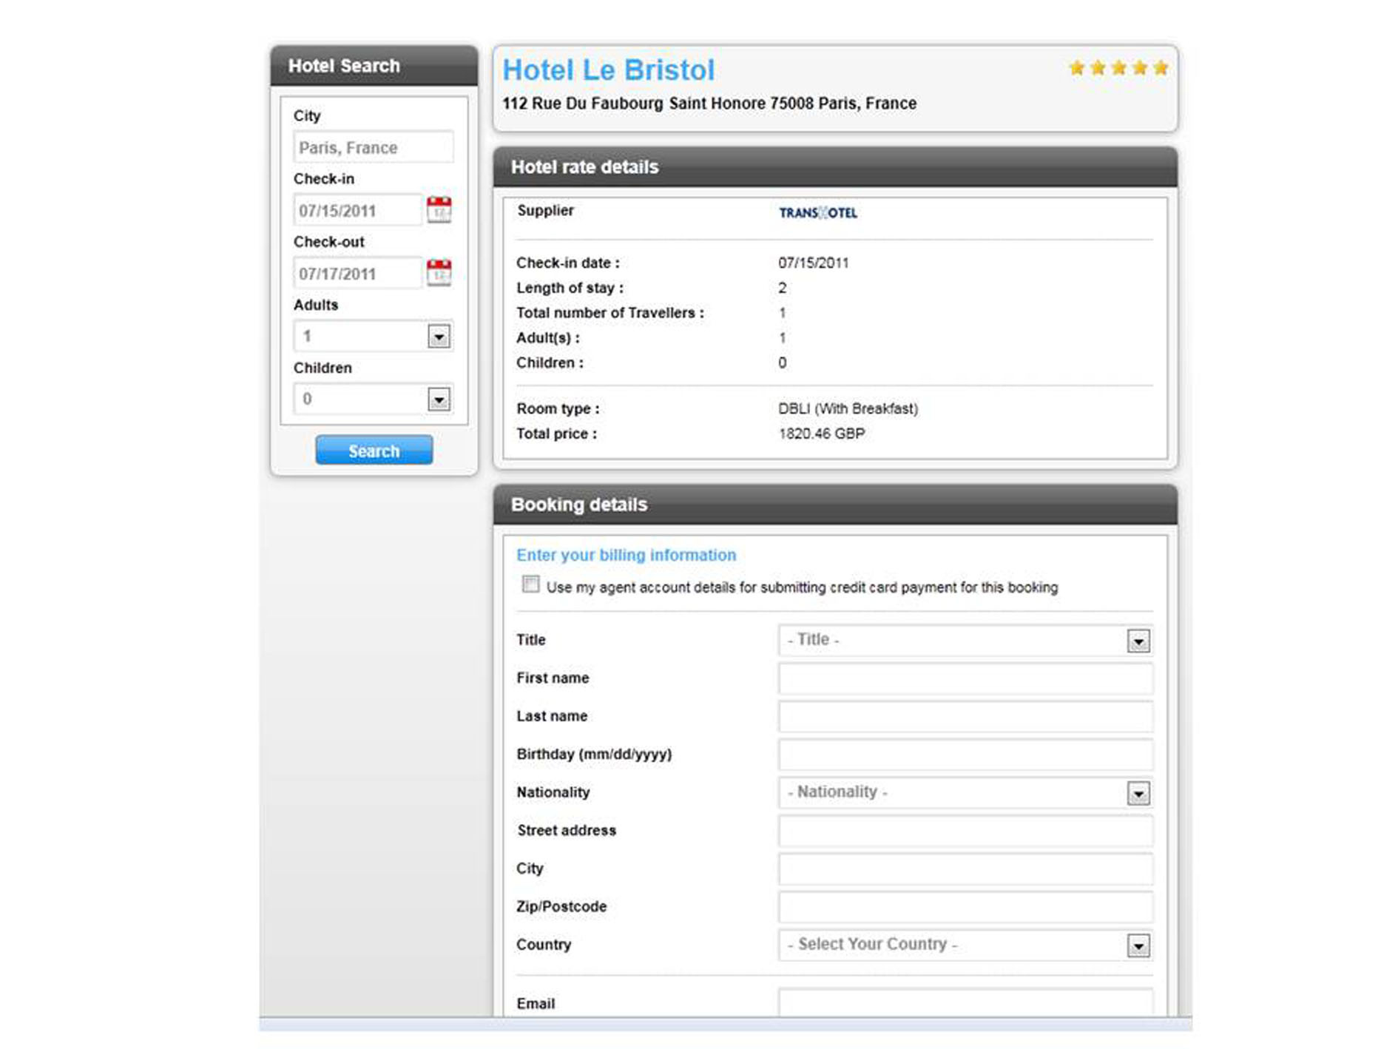The width and height of the screenshot is (1398, 1049).
Task: Click the sidebar City search field
Action: [374, 147]
